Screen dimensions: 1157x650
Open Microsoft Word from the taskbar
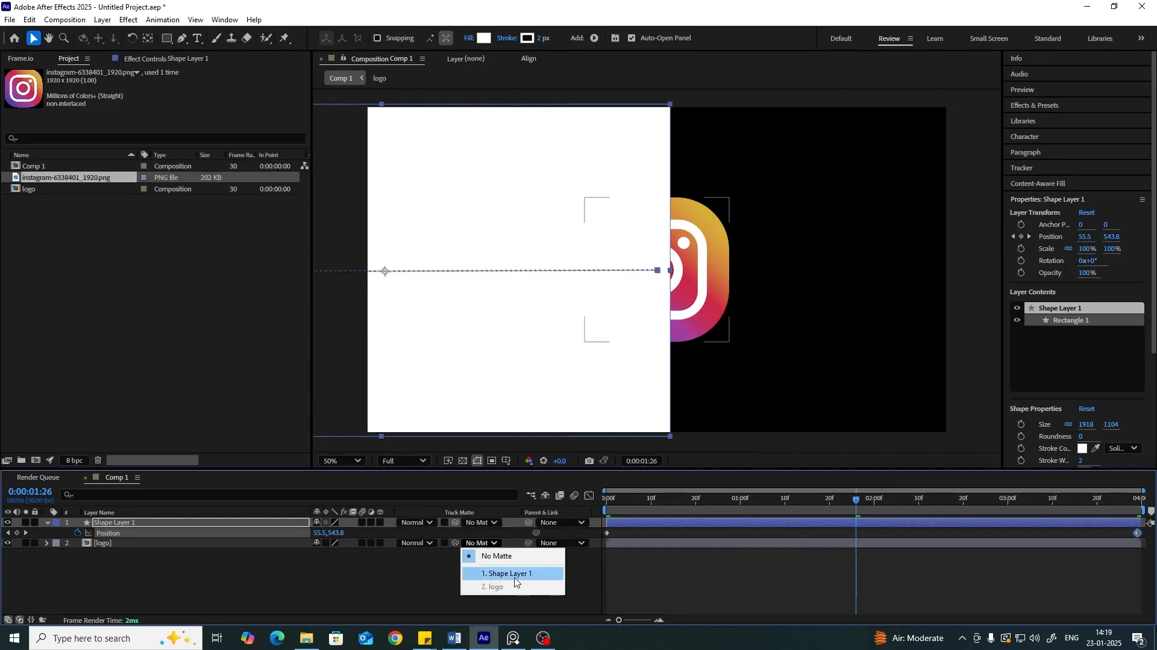(454, 638)
